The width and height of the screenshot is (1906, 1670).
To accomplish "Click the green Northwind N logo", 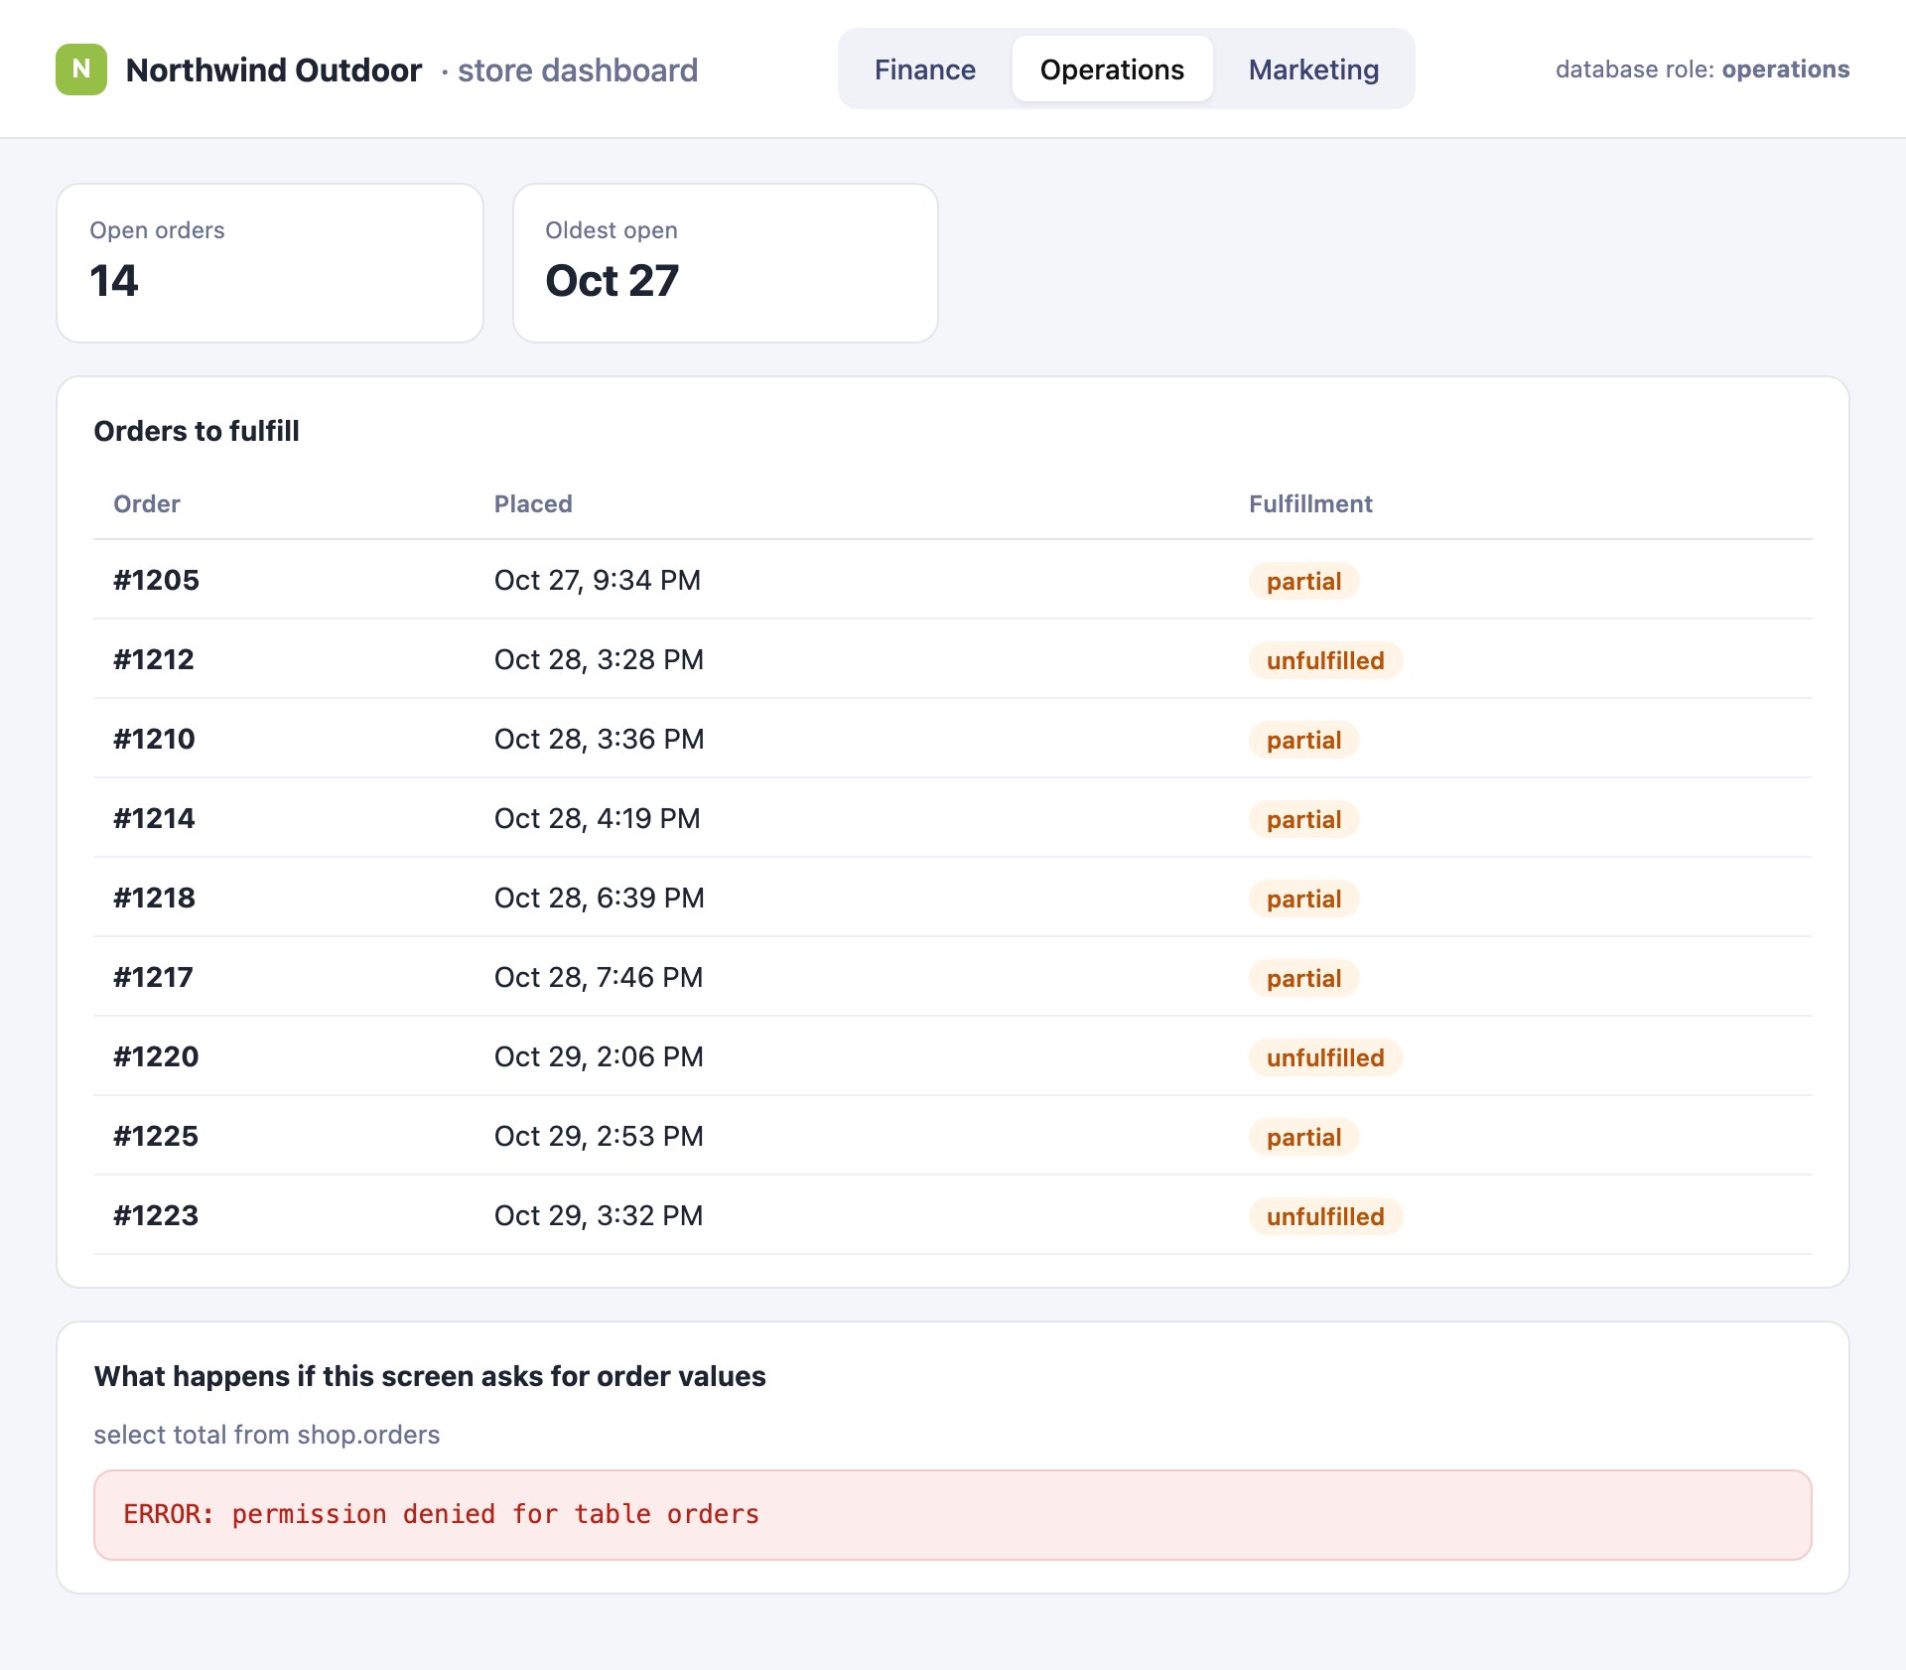I will coord(81,70).
